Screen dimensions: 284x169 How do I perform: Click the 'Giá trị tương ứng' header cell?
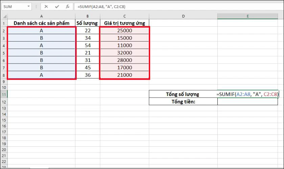(125, 23)
